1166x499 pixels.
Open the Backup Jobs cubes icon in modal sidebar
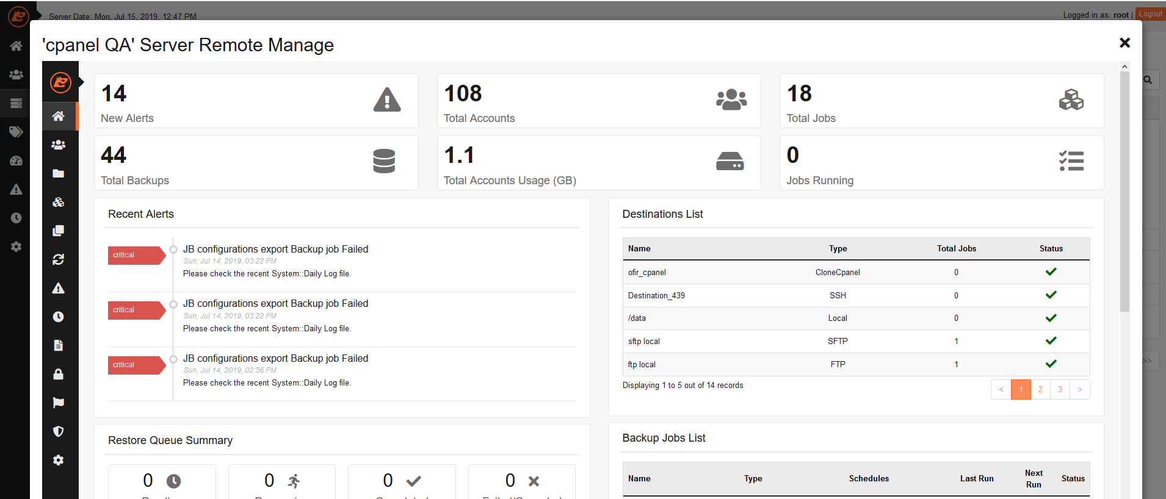click(x=59, y=202)
